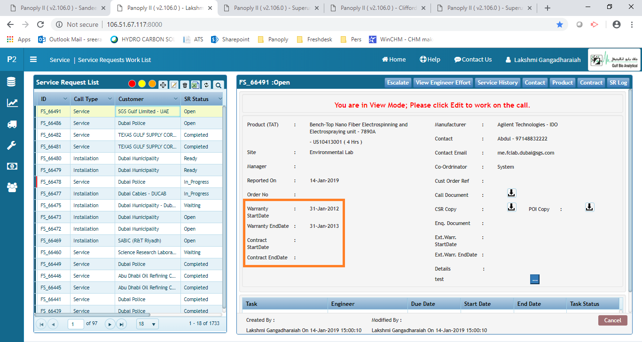Open the page size dropdown showing 18
Image resolution: width=642 pixels, height=342 pixels.
[x=148, y=324]
